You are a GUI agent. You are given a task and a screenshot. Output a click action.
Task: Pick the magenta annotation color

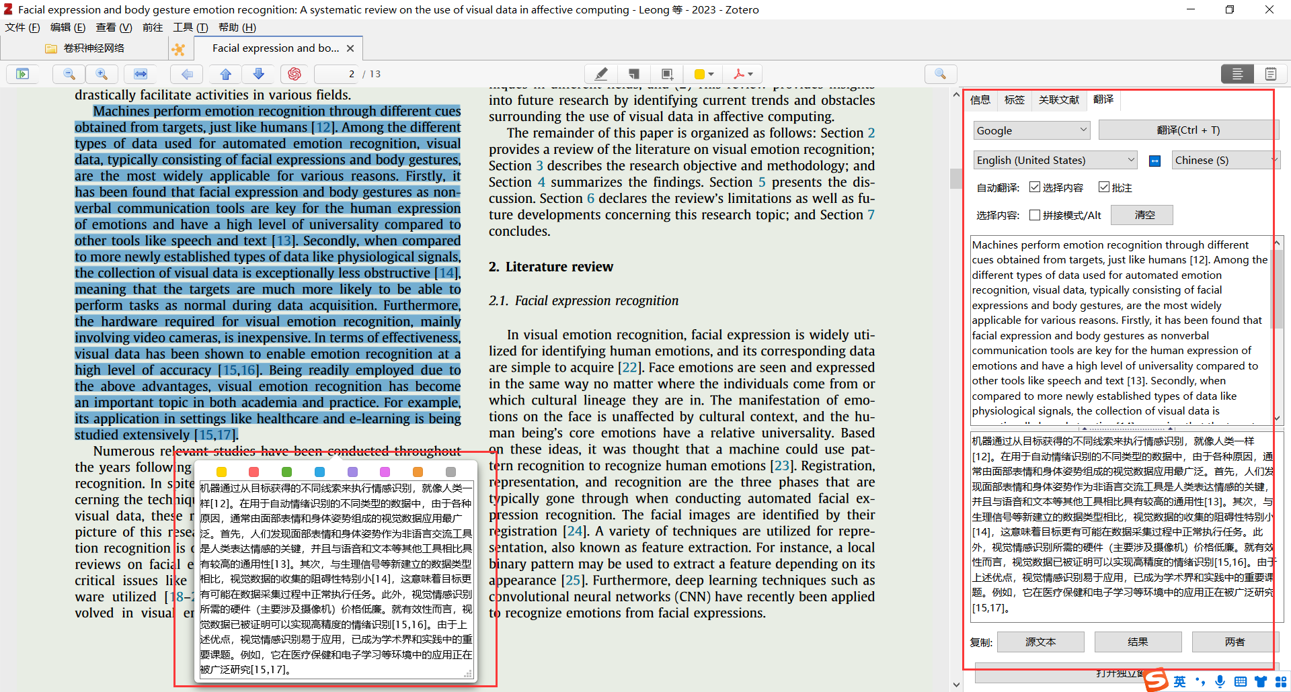(x=385, y=472)
